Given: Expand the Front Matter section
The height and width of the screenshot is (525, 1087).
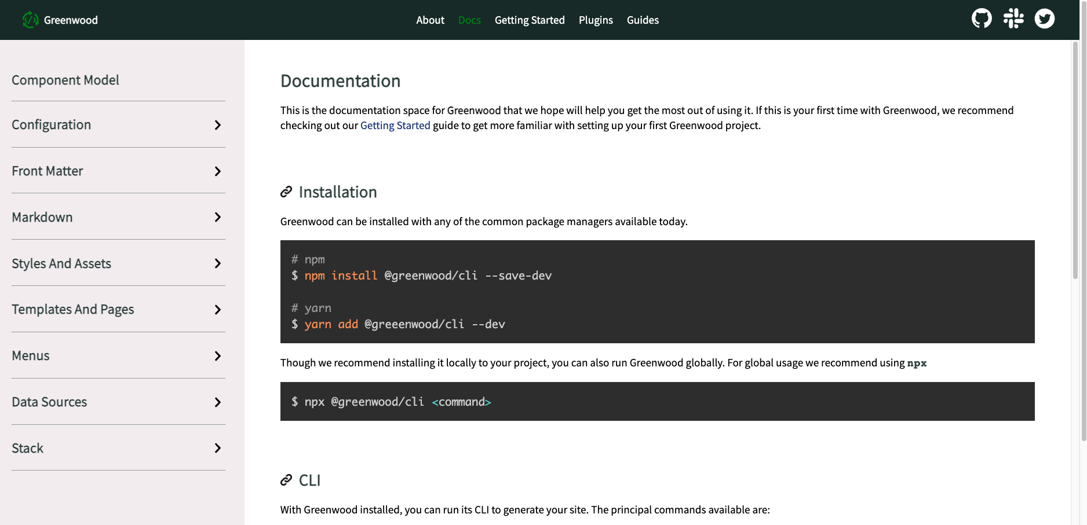Looking at the screenshot, I should (x=218, y=171).
